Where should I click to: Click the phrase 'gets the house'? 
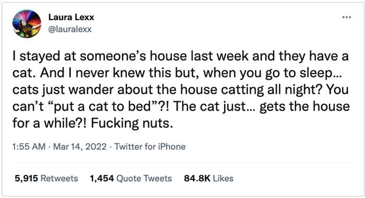305,107
